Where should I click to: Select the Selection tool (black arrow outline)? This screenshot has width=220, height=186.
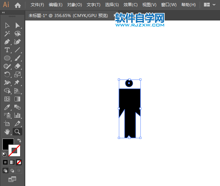click(7, 26)
